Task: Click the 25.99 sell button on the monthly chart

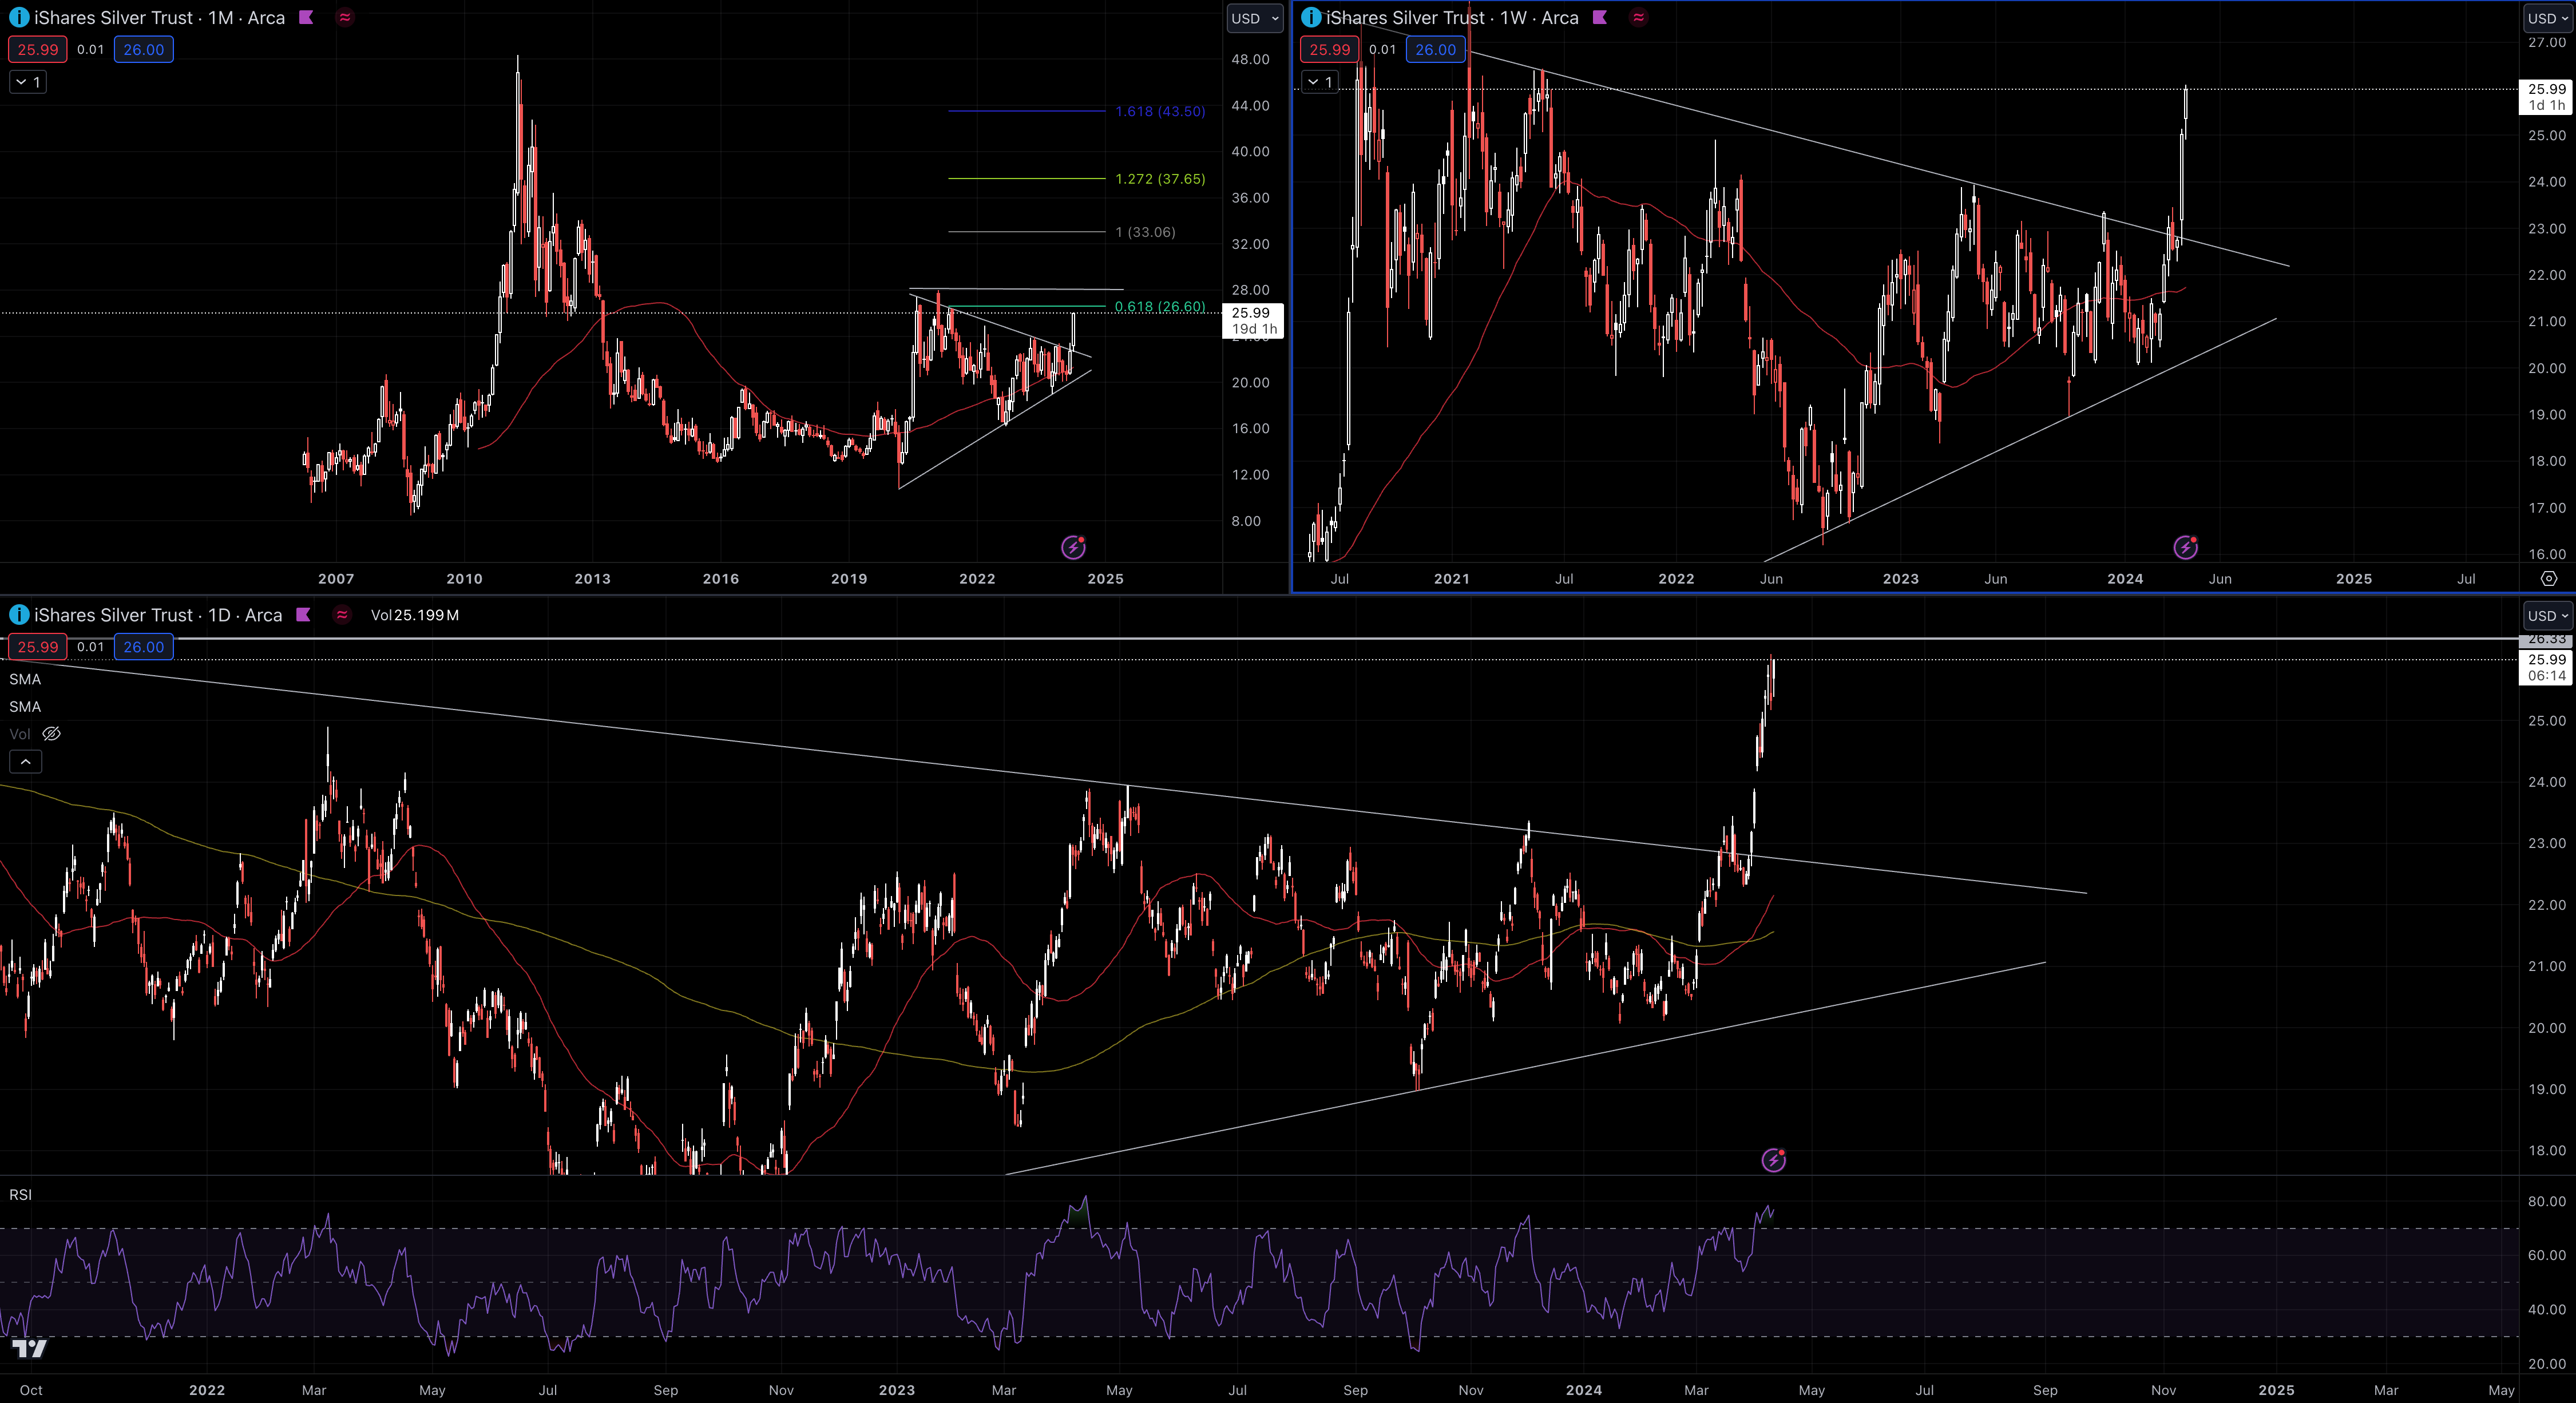Action: [x=38, y=49]
